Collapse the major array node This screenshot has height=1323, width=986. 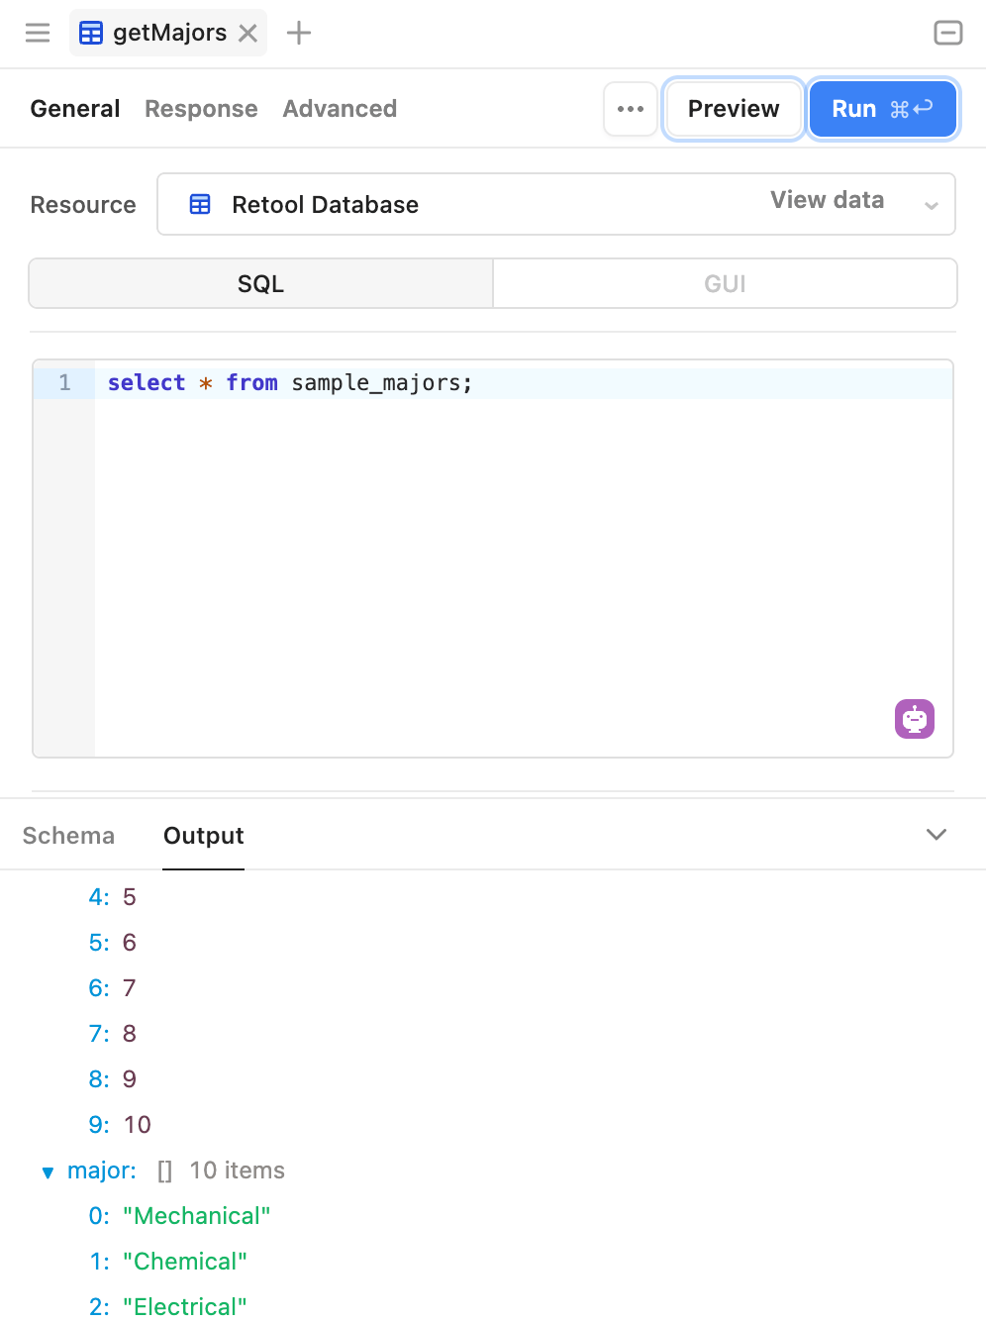coord(48,1172)
